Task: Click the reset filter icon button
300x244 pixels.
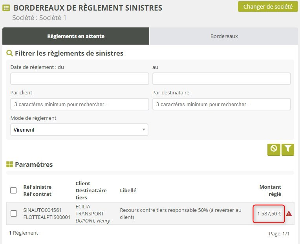Action: (274, 149)
